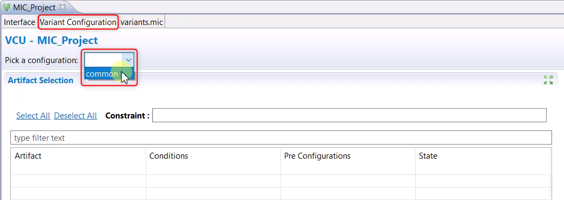Click the 'type filter text' search box
This screenshot has width=564, height=200.
pyautogui.click(x=281, y=137)
